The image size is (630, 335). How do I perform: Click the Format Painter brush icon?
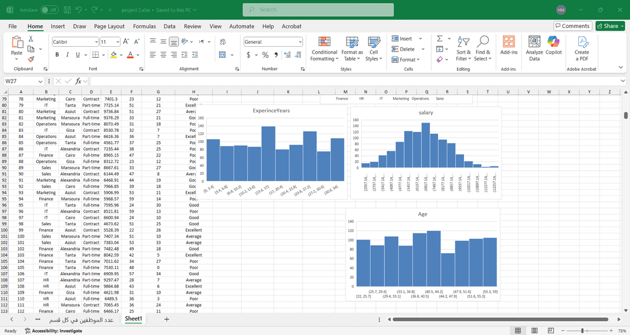[x=31, y=59]
